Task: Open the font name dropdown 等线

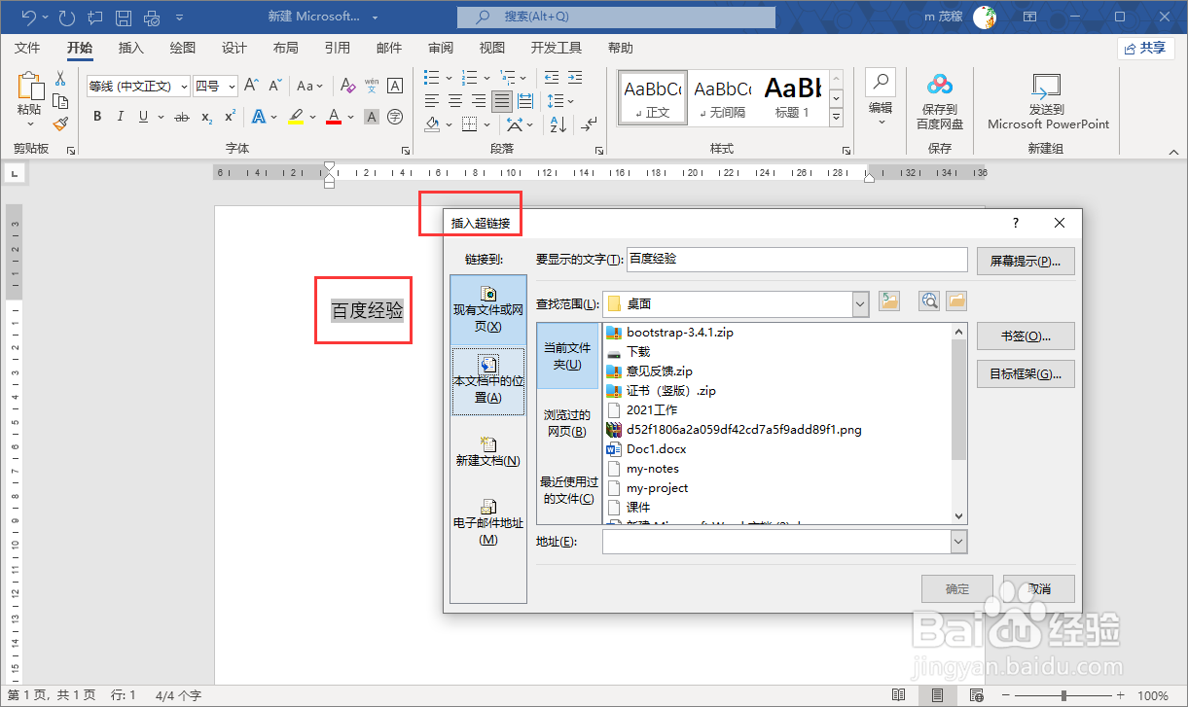Action: 184,86
